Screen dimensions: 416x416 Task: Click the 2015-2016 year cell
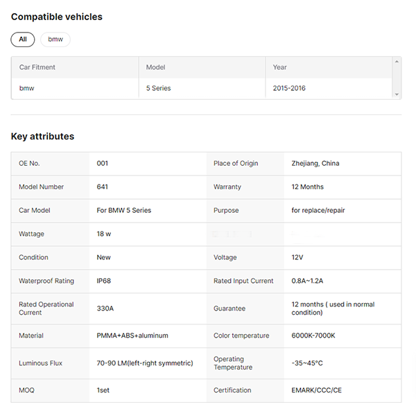coord(289,88)
